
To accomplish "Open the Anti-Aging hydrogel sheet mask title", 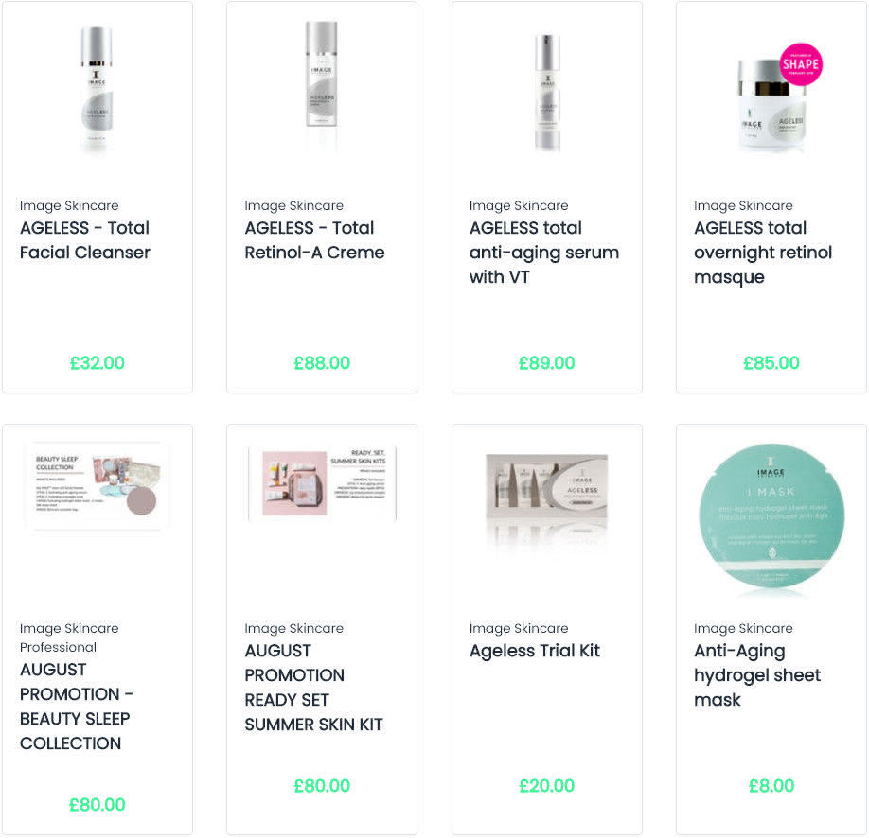I will (x=757, y=675).
